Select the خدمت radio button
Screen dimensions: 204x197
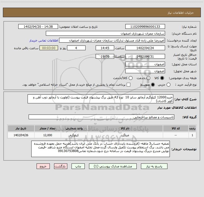tap(148, 78)
